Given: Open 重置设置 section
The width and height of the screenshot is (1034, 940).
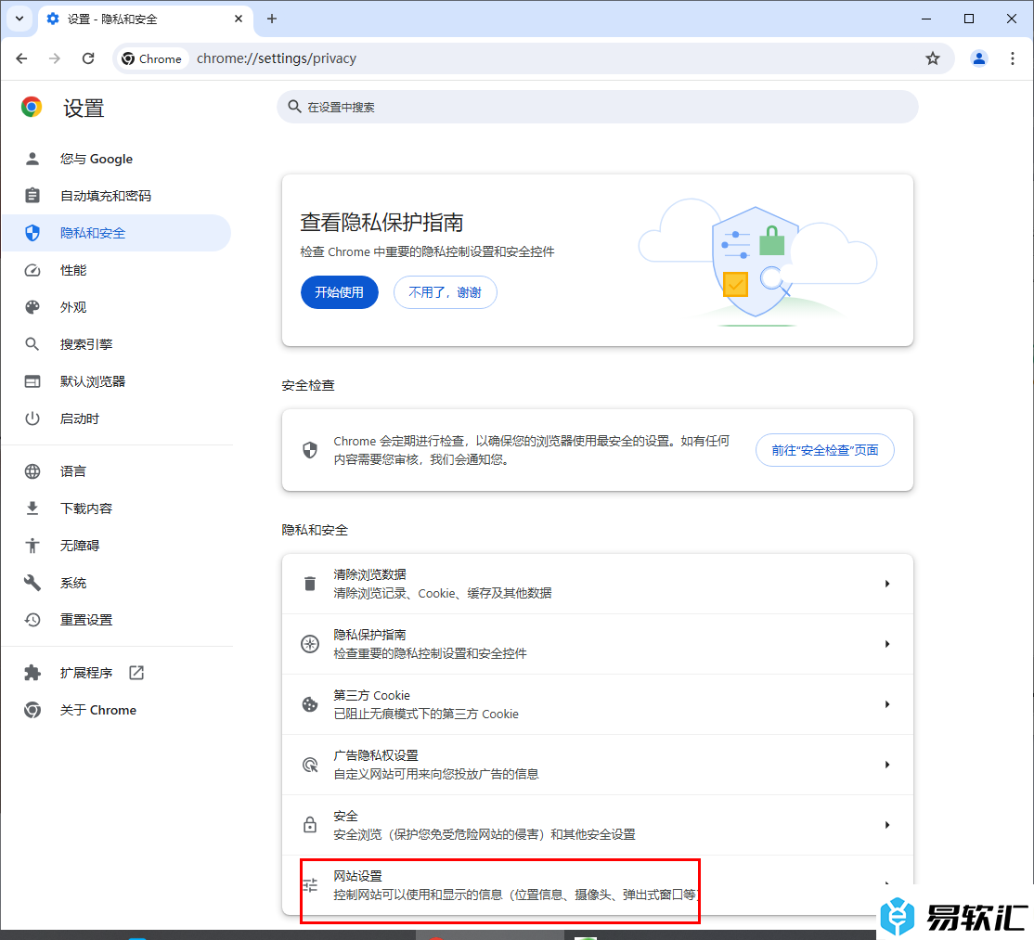Looking at the screenshot, I should point(116,620).
